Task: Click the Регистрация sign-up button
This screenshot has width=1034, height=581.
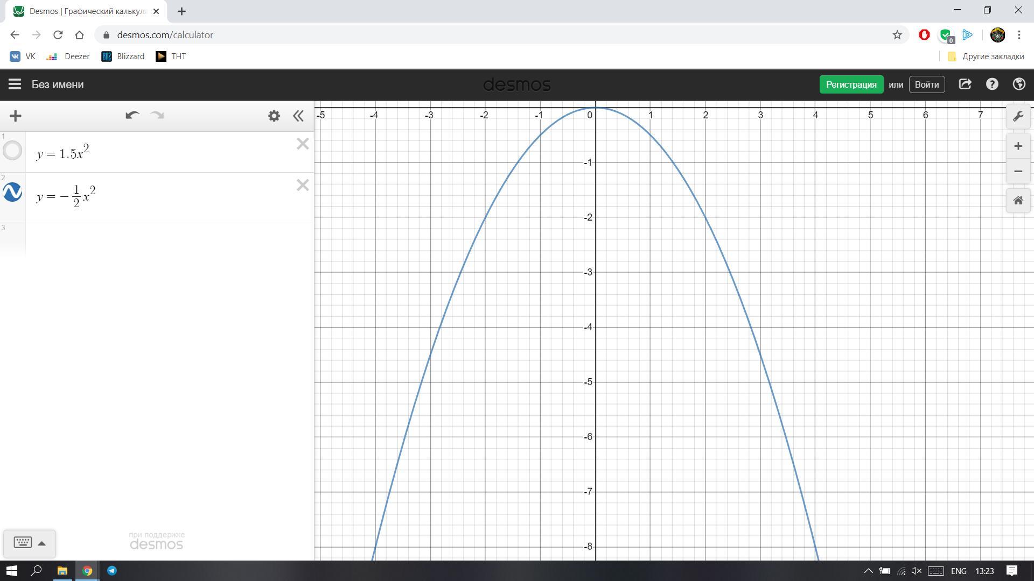Action: 851,84
